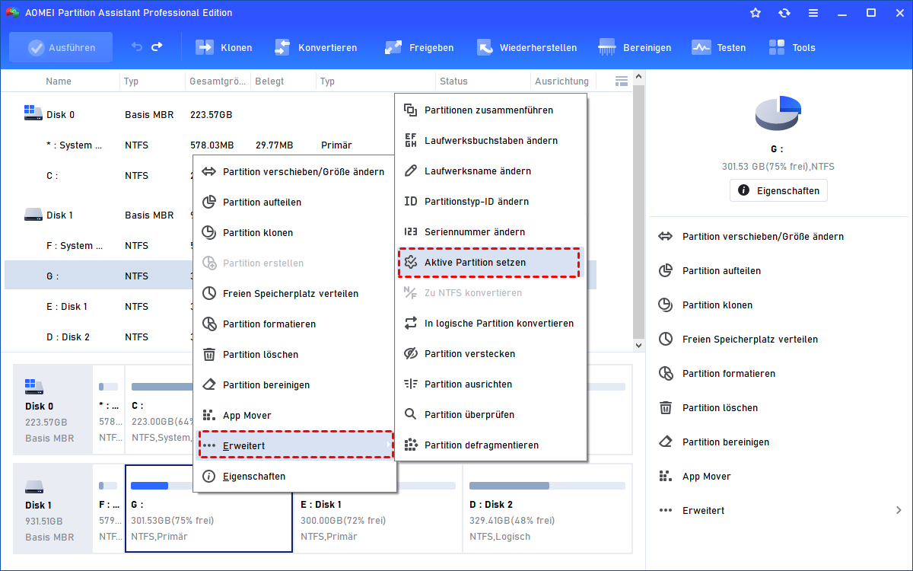Image resolution: width=913 pixels, height=571 pixels.
Task: Select Laufwerksbuchstaben ändern in submenu
Action: tap(490, 141)
